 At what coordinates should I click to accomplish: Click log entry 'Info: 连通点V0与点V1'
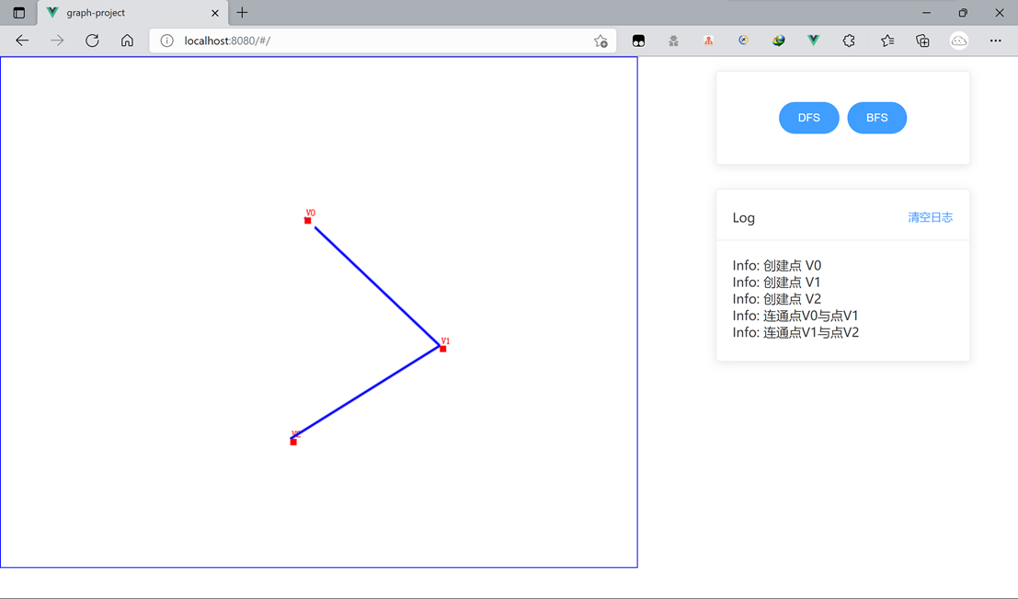(x=795, y=316)
